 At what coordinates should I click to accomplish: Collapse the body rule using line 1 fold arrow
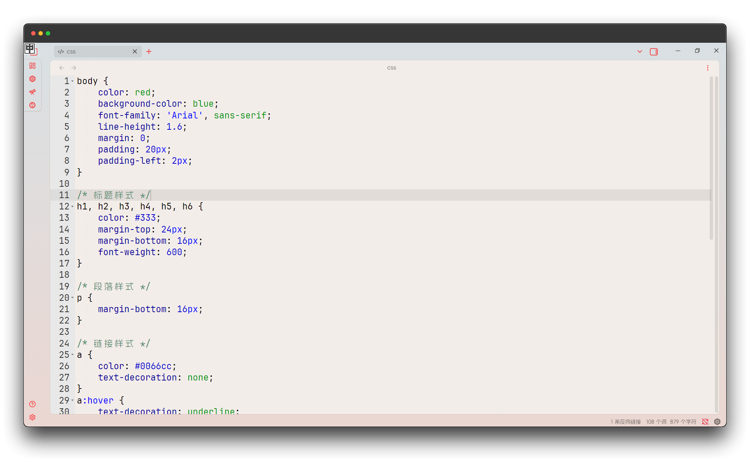[72, 81]
